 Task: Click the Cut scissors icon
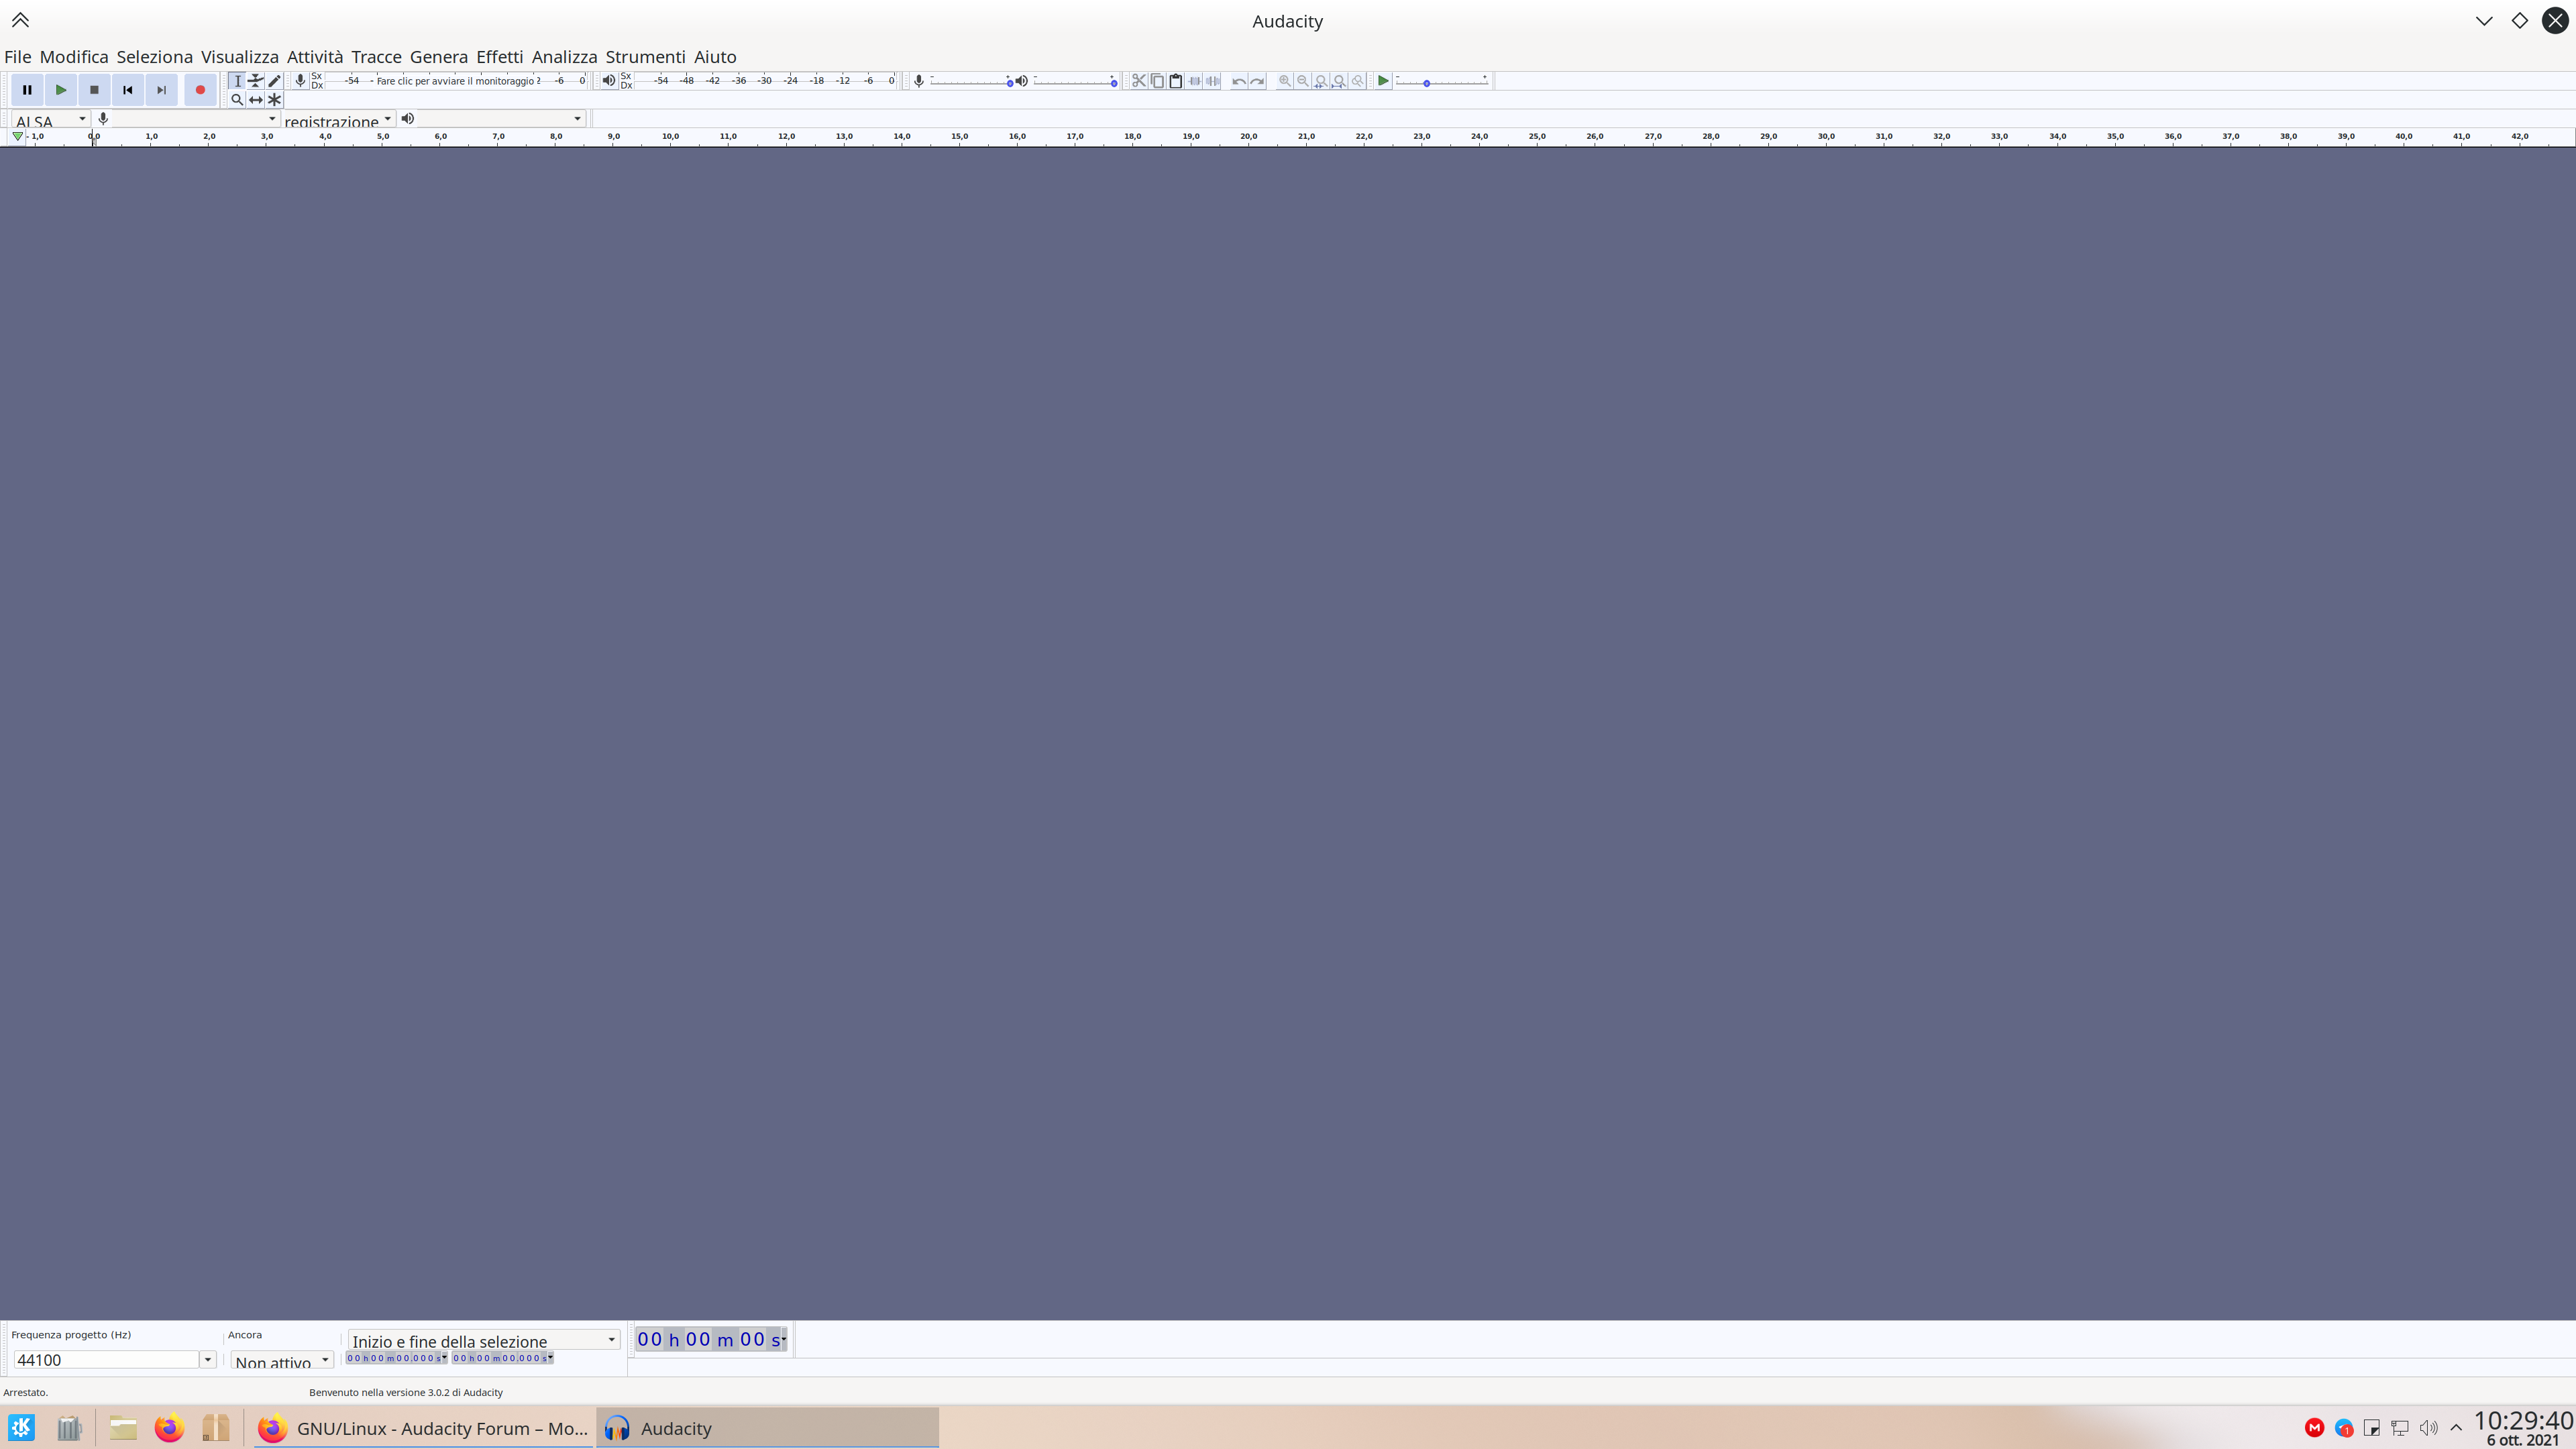coord(1139,81)
